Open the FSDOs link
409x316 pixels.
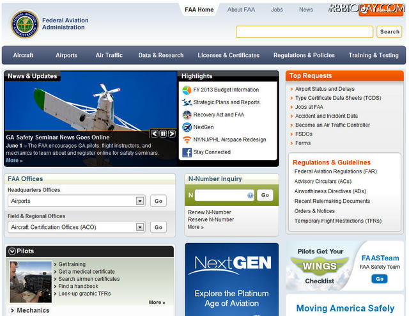coord(304,134)
